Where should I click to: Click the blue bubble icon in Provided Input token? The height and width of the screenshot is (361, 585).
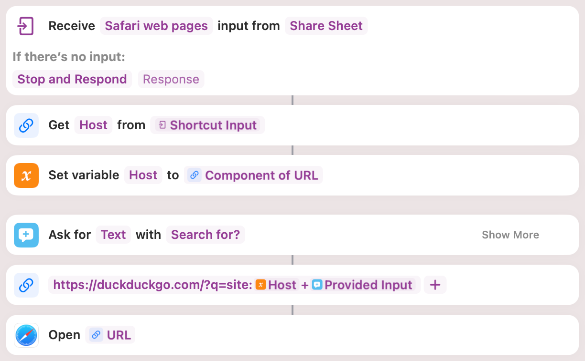click(x=317, y=285)
